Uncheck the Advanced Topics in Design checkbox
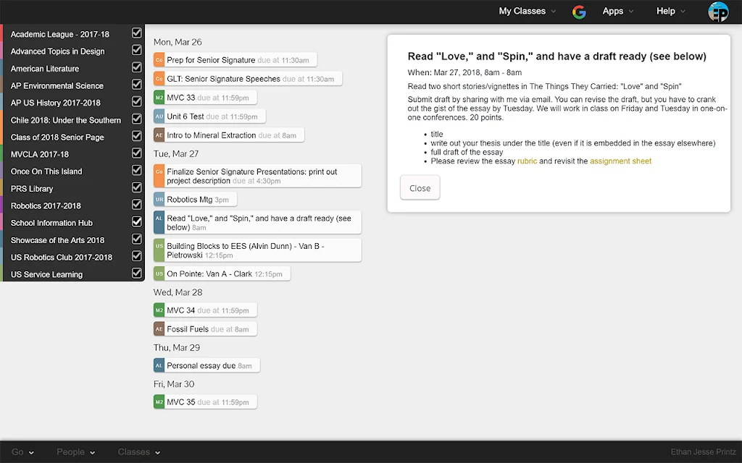The width and height of the screenshot is (742, 463). tap(137, 50)
